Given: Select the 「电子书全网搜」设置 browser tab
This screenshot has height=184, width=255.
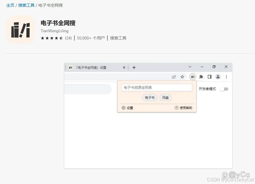Looking at the screenshot, I should pos(96,68).
